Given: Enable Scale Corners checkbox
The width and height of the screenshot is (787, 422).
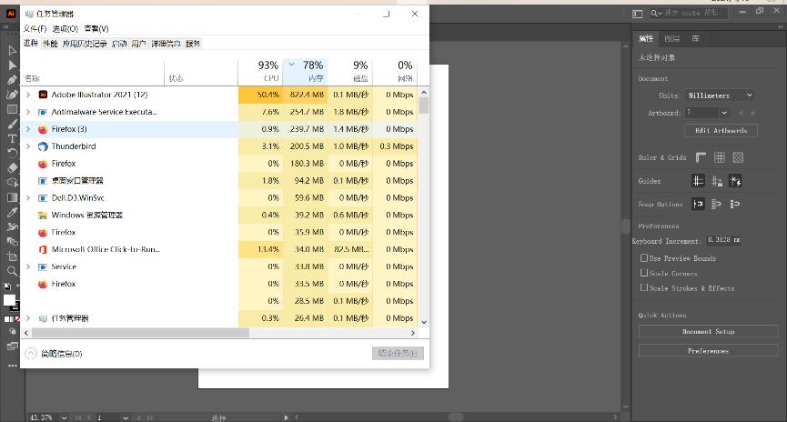Looking at the screenshot, I should pos(644,273).
